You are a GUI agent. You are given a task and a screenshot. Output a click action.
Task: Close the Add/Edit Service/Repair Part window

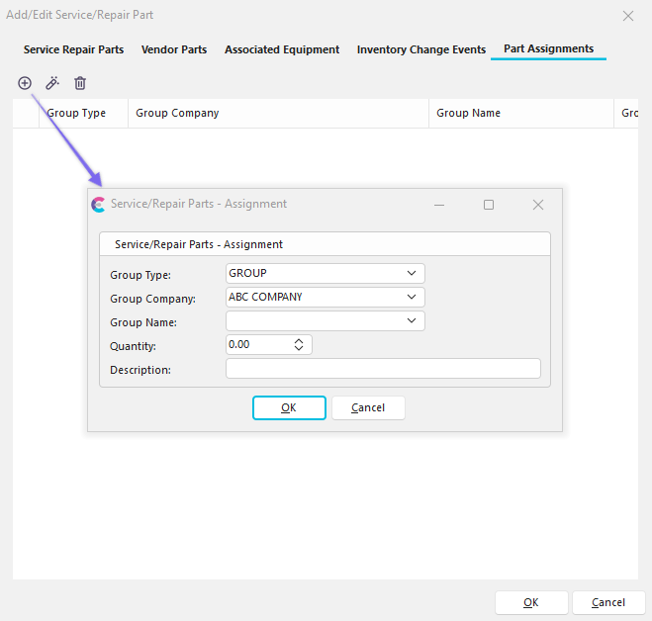click(627, 16)
